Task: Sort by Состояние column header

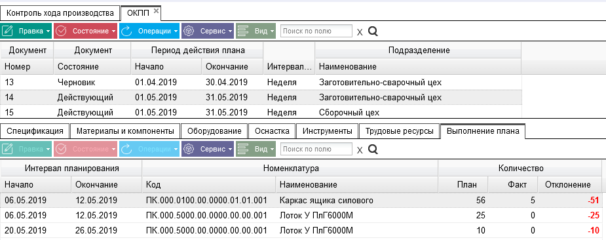Action: (x=92, y=67)
